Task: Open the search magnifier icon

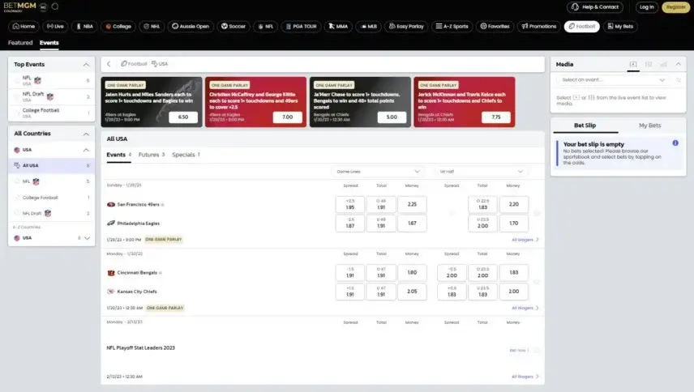Action: click(55, 6)
